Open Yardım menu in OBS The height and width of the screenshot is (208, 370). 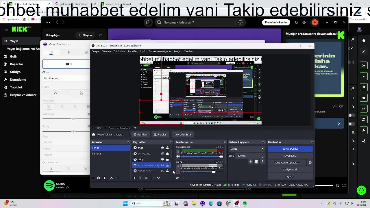(188, 51)
